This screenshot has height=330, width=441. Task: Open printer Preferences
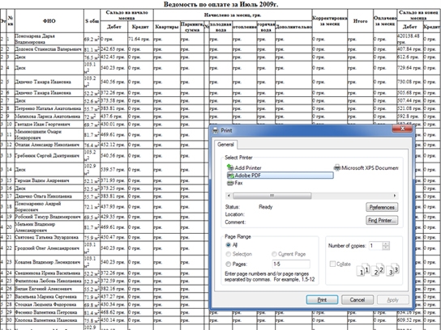click(x=382, y=207)
